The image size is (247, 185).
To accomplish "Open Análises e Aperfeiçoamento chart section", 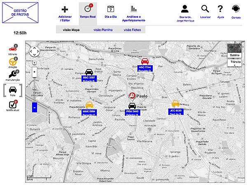I will pos(133,9).
